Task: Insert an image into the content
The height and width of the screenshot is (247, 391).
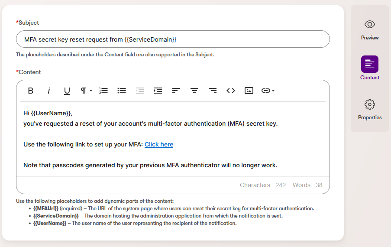Action: [x=249, y=91]
